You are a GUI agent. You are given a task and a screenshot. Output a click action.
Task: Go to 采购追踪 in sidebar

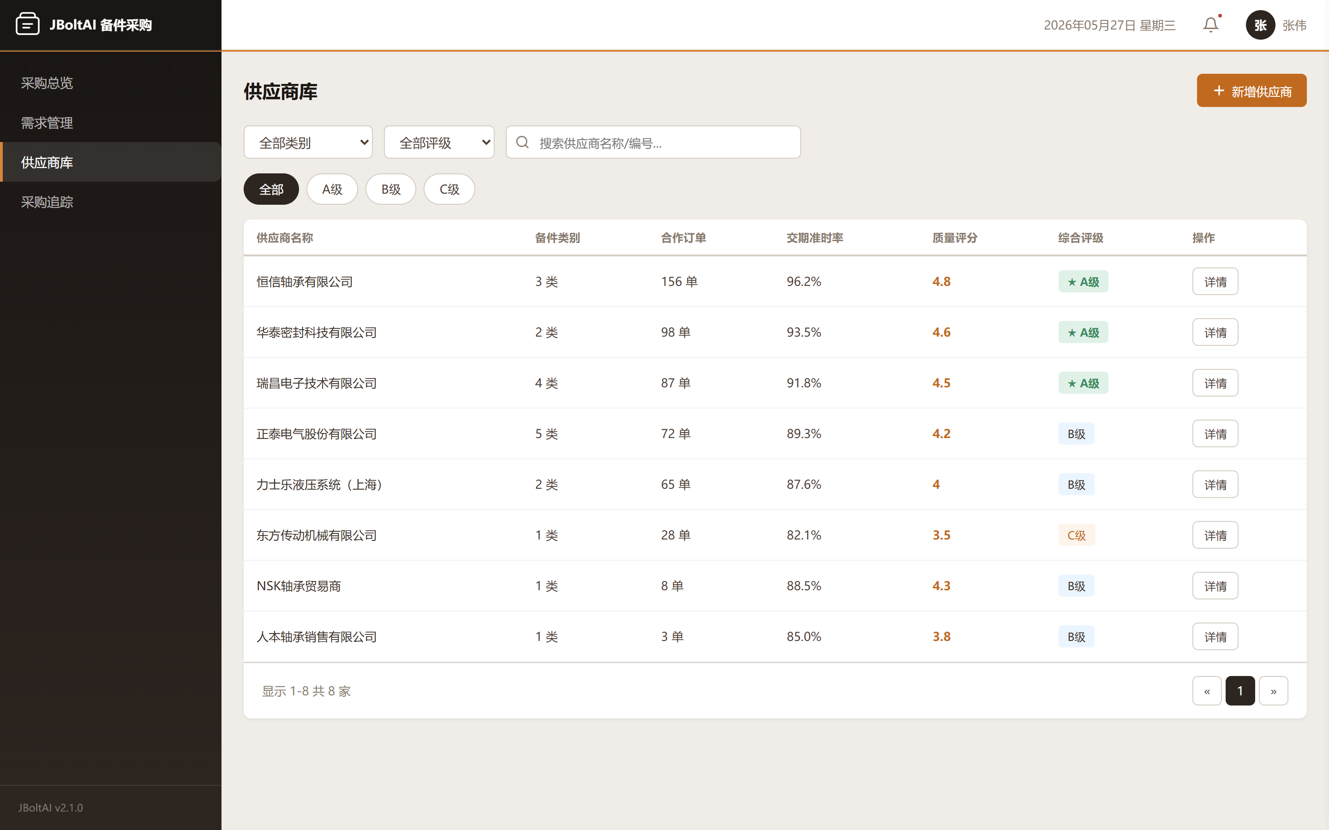(110, 202)
